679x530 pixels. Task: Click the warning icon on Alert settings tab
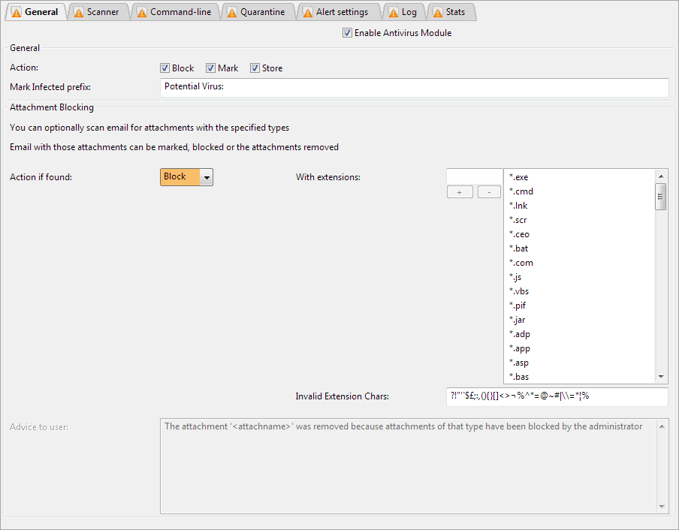[x=308, y=12]
